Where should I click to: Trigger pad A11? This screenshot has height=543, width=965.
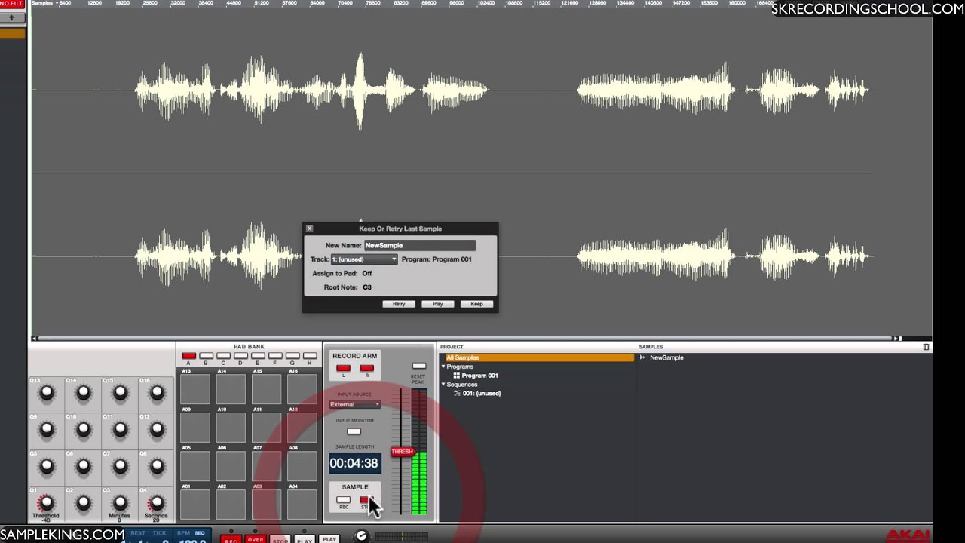click(x=267, y=428)
